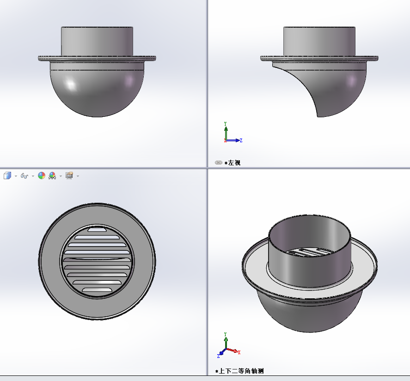Click the Edit Appearance color ball icon
The height and width of the screenshot is (381, 410).
[x=42, y=175]
